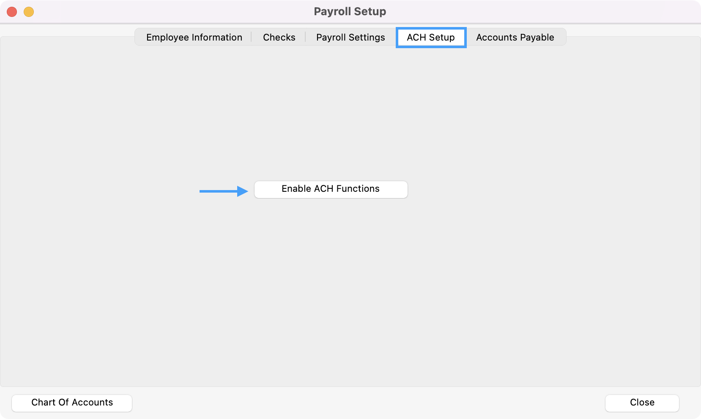Click the Close button at bottom right
Screen dimensions: 701x419
tap(642, 403)
